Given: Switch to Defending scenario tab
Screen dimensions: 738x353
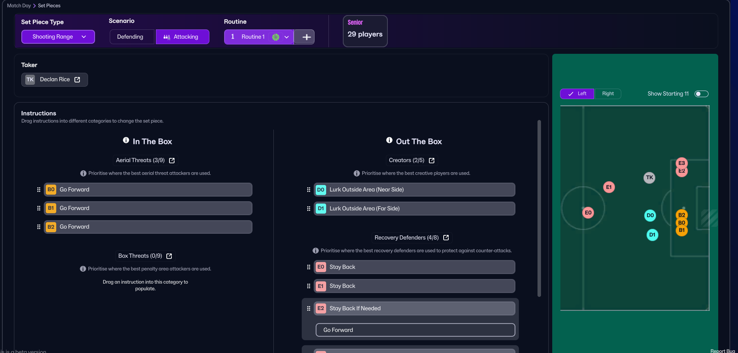Looking at the screenshot, I should [130, 37].
